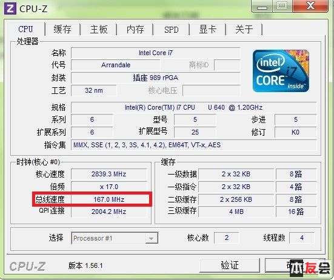Click the name field Intel Core i7

click(x=156, y=53)
